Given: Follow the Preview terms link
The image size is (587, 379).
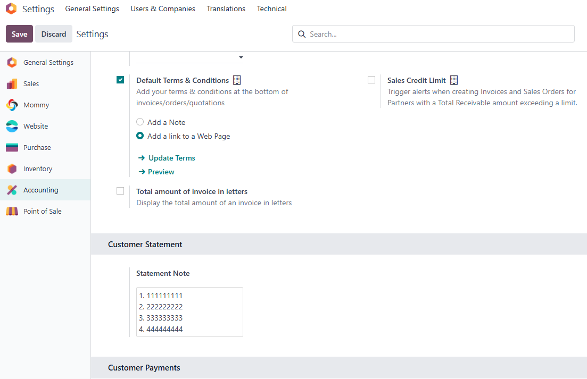Looking at the screenshot, I should (161, 172).
